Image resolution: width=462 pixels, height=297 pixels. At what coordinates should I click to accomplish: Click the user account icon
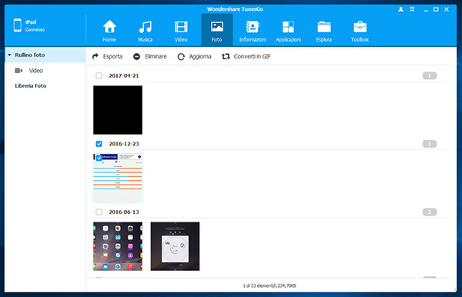click(x=400, y=9)
